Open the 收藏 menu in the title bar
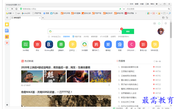This screenshot has height=109, width=176. click(142, 4)
